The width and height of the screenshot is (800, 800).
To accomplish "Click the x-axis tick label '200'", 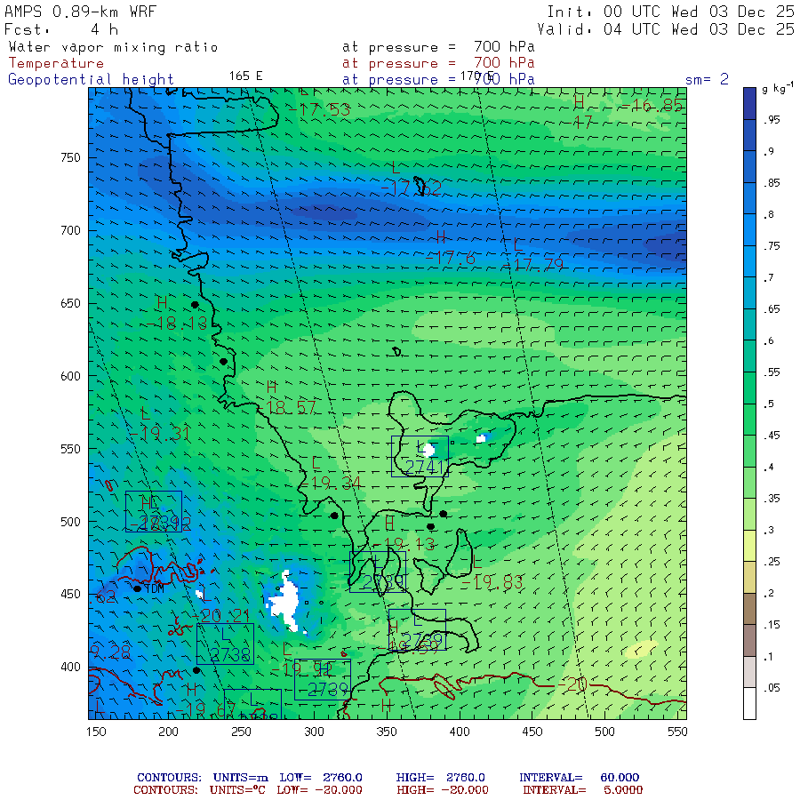I will pyautogui.click(x=168, y=732).
